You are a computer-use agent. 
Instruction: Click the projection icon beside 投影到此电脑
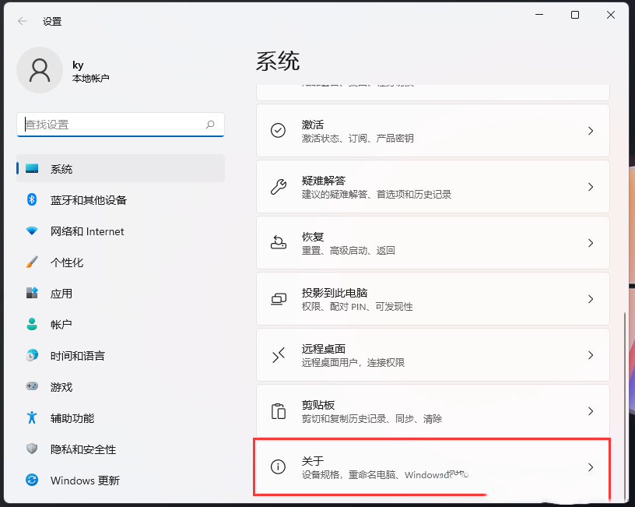click(x=278, y=298)
